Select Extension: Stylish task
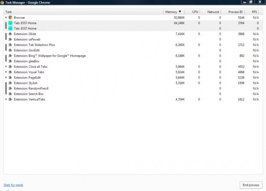 pos(133,83)
